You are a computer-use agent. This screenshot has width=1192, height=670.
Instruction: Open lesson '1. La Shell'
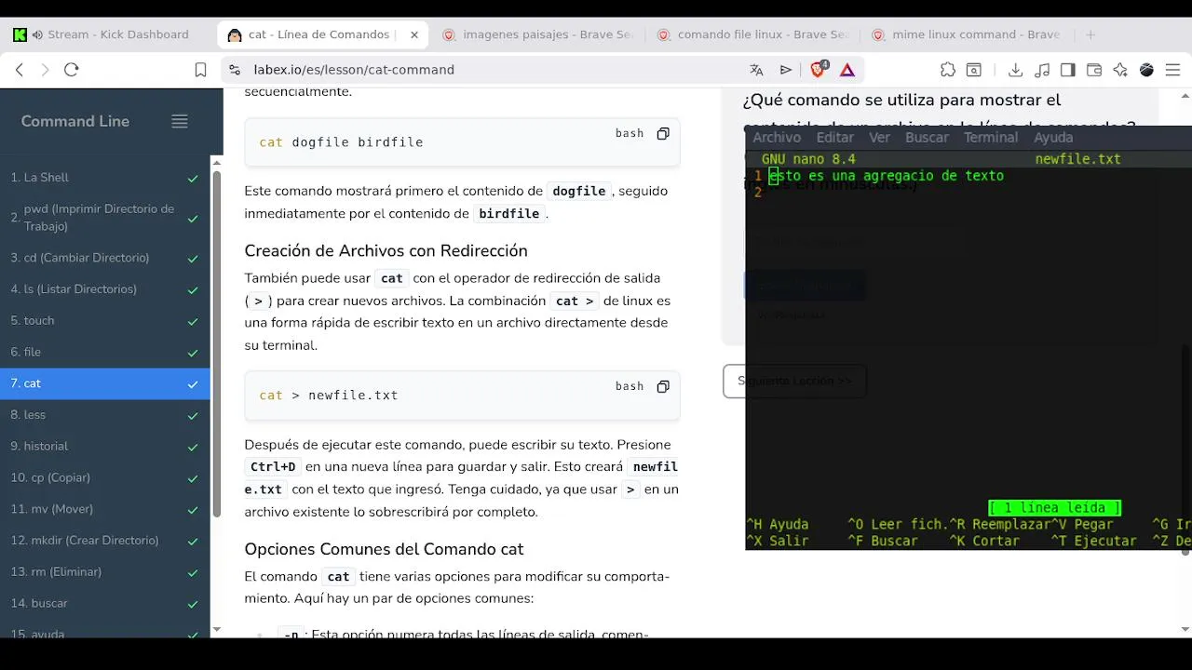tap(104, 178)
